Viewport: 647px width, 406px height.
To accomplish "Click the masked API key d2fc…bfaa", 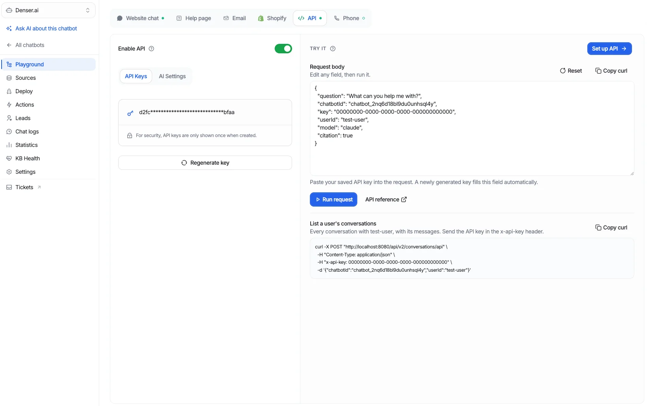I will tap(187, 112).
